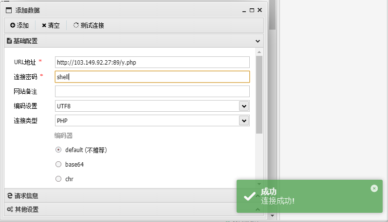Select the default (不推荐) encoder radio
The image size is (388, 222).
point(58,150)
